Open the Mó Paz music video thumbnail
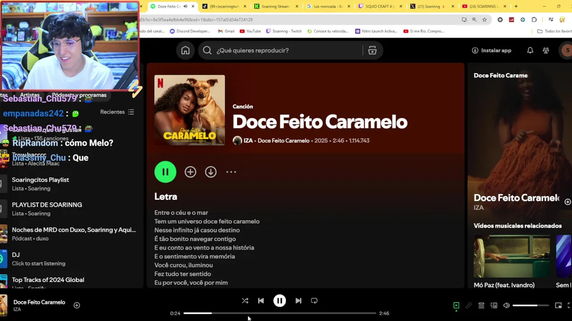This screenshot has width=572, height=321. [512, 256]
